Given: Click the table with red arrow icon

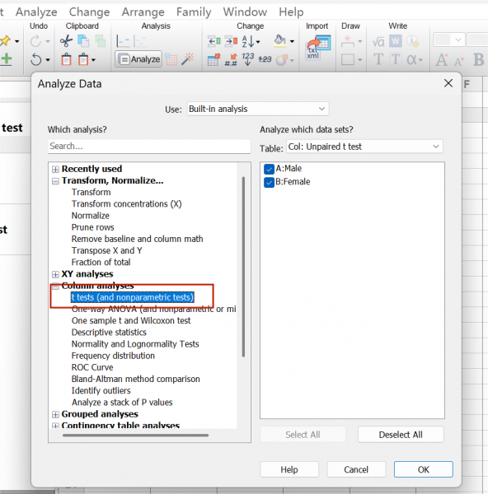Looking at the screenshot, I should pyautogui.click(x=213, y=59).
